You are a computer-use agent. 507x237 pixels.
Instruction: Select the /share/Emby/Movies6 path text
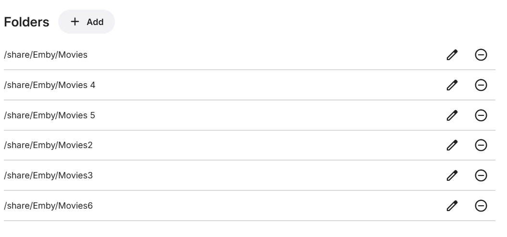point(48,206)
